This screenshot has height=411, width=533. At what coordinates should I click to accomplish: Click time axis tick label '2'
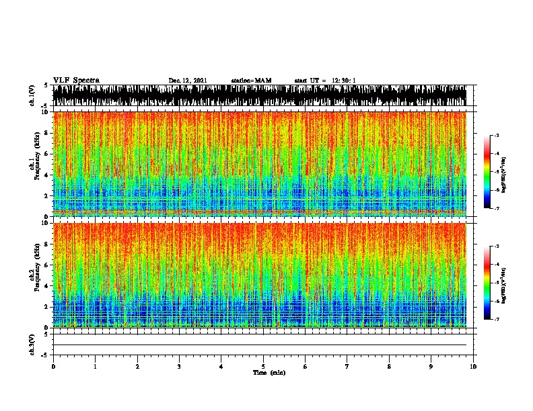[x=137, y=367]
